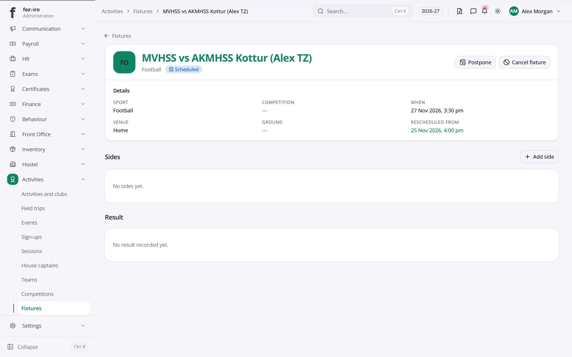Viewport: 572px width, 357px height.
Task: Click the HR briefcase icon
Action: tap(13, 59)
